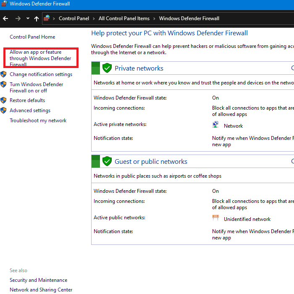
Task: Open Control Panel Home link
Action: coord(32,37)
